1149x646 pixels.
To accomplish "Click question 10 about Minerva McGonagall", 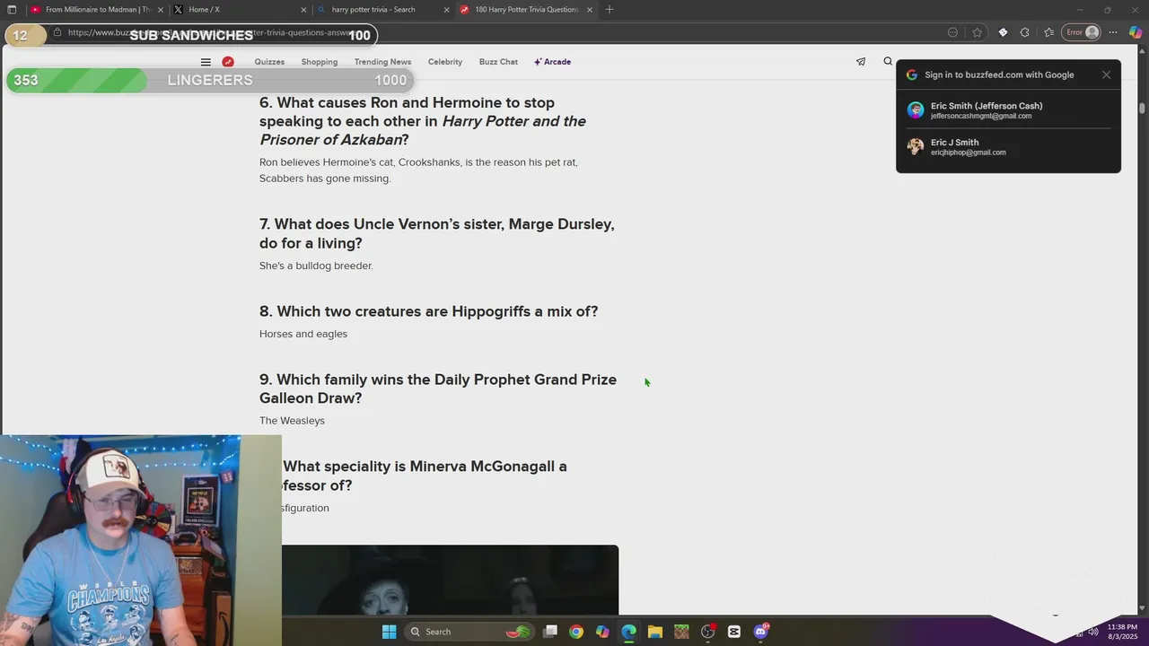I will click(425, 476).
